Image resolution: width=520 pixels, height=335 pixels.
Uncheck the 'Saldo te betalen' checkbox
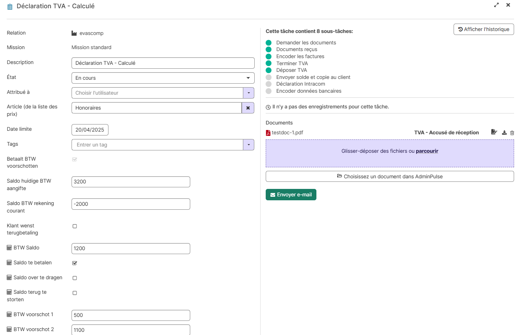[75, 263]
